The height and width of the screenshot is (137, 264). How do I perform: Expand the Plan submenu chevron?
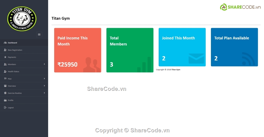coord(44,79)
